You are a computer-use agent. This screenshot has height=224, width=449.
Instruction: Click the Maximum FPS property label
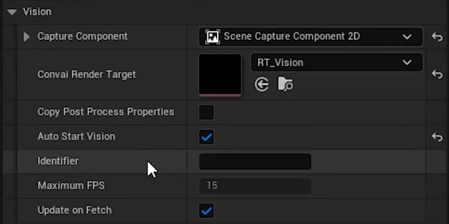(71, 185)
